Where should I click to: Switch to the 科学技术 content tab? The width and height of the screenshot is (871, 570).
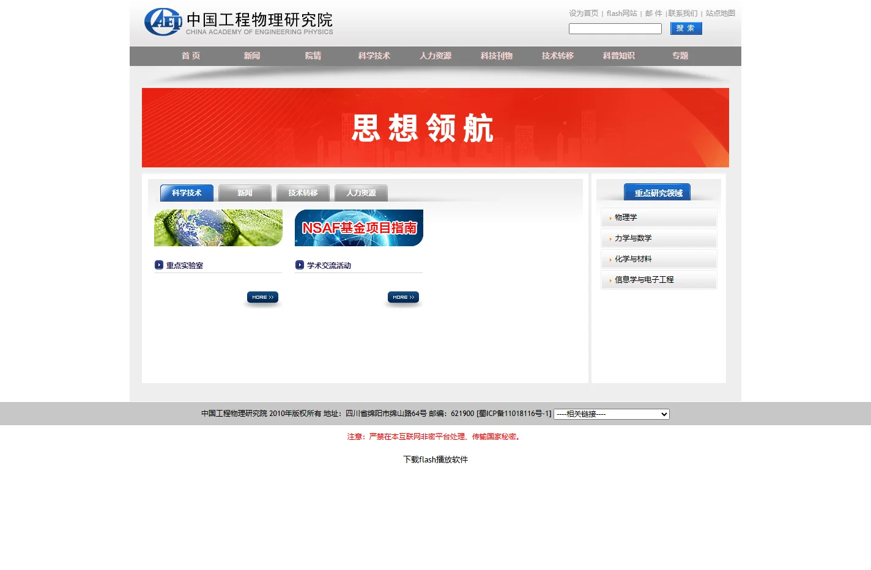click(x=187, y=193)
